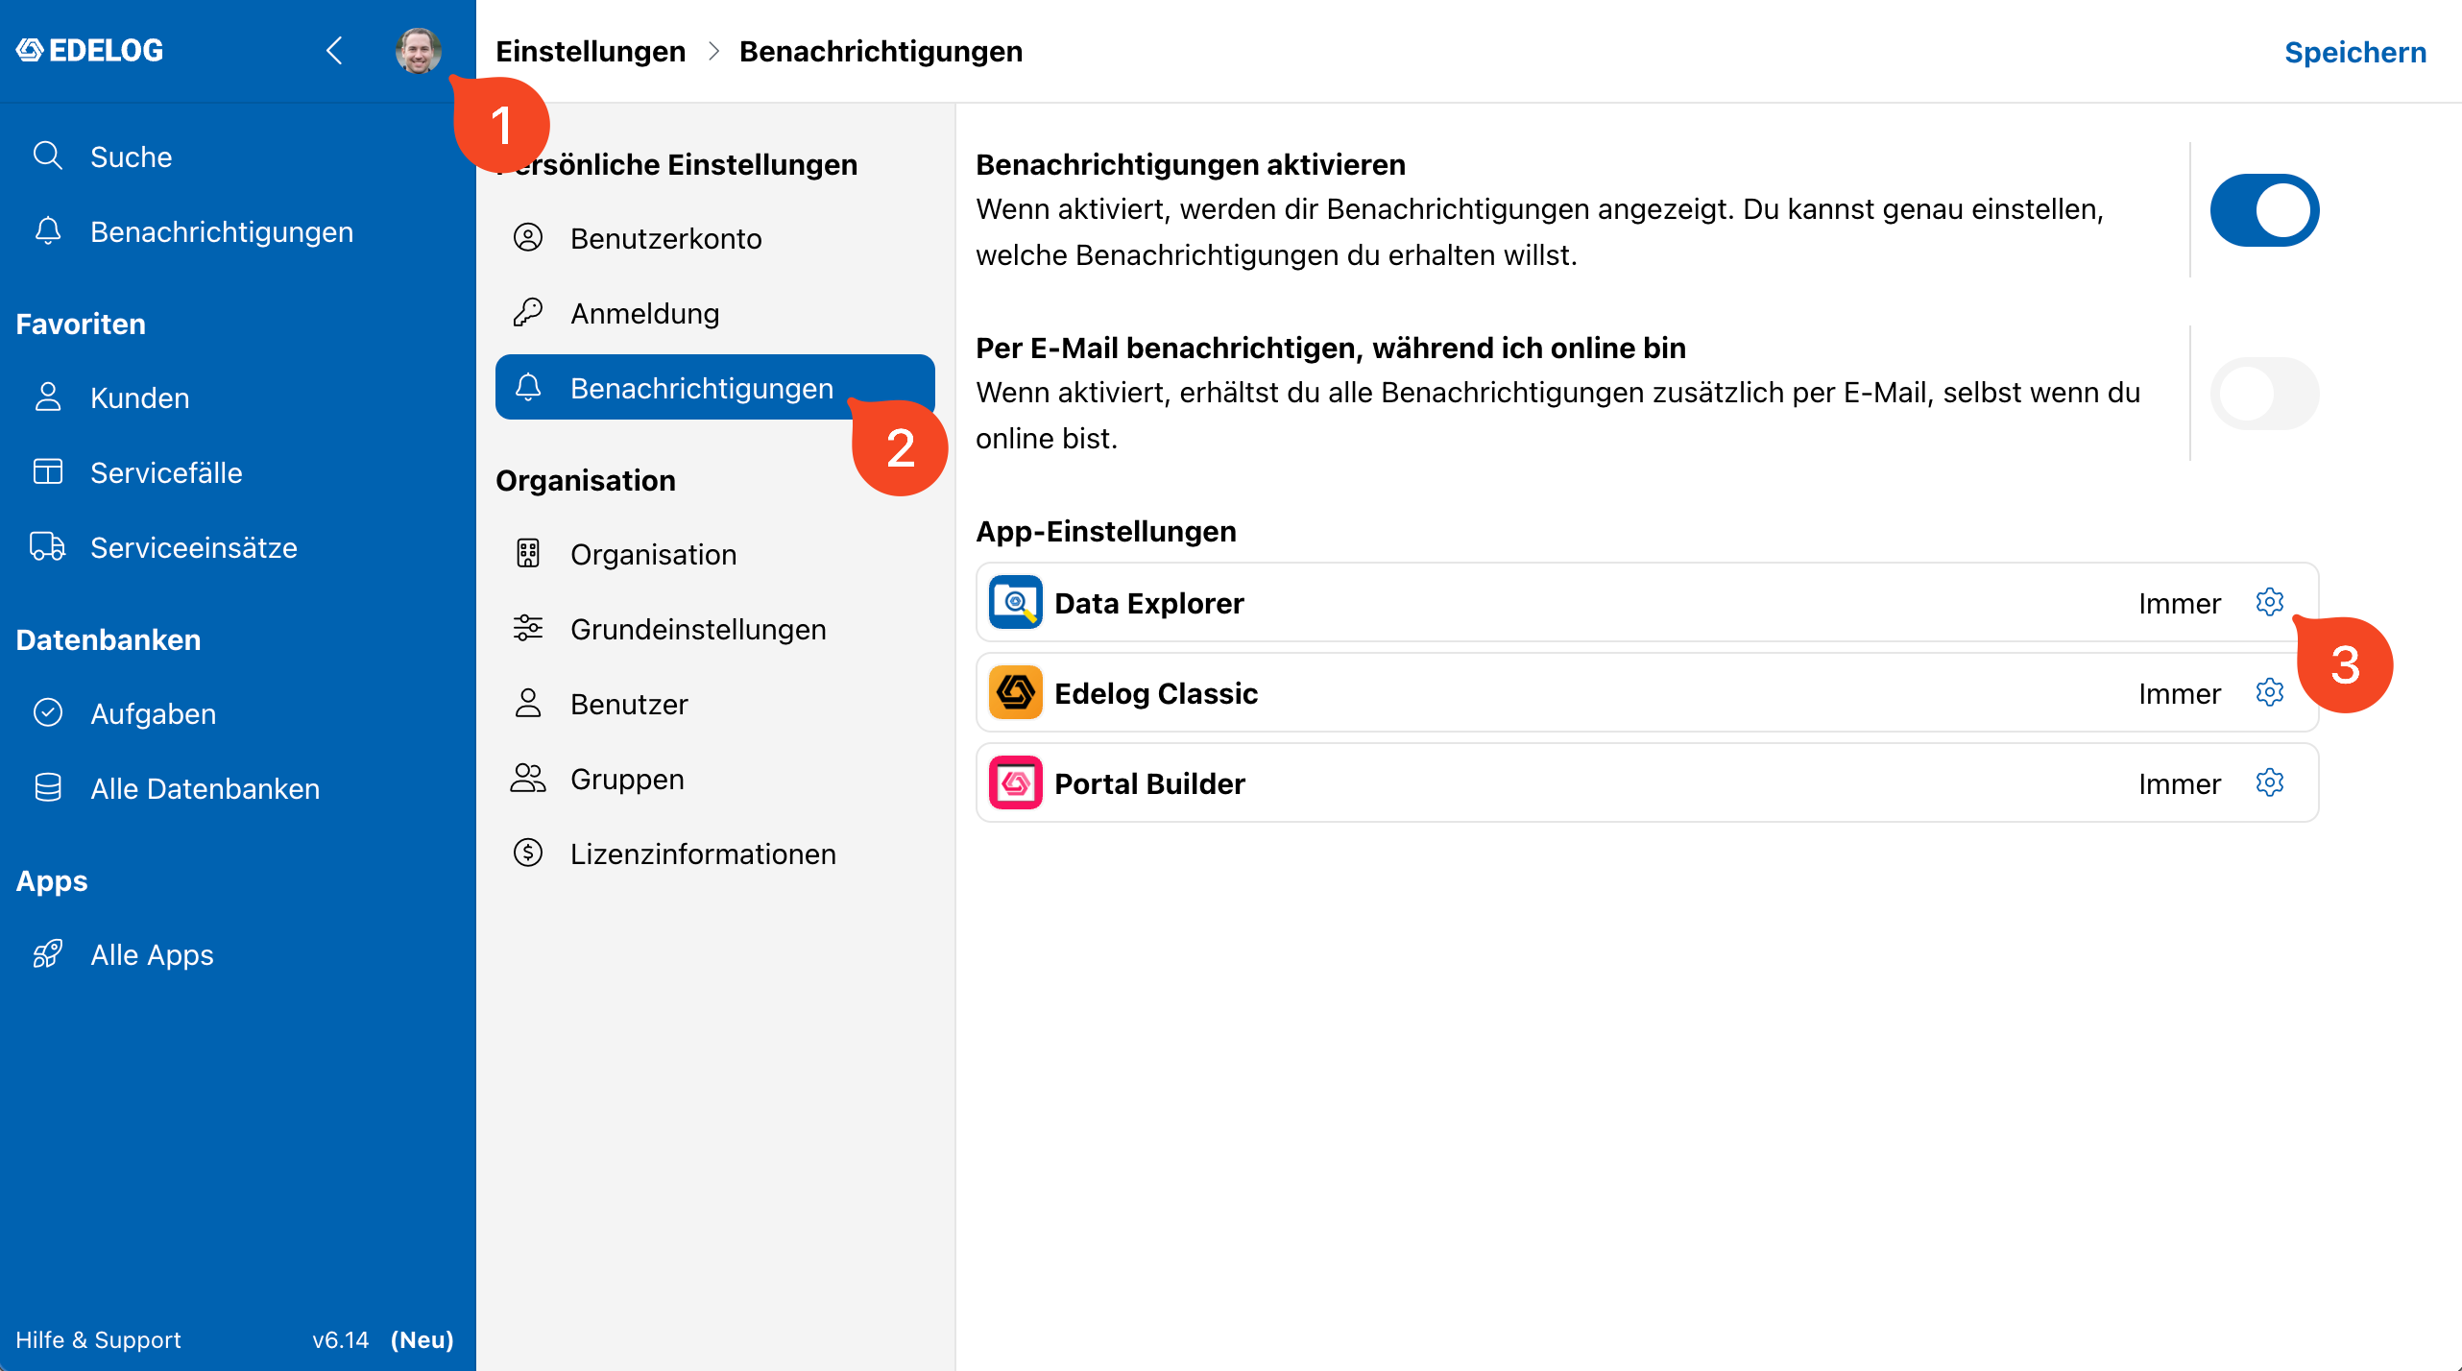The width and height of the screenshot is (2462, 1371).
Task: Collapse sidebar with the back chevron
Action: tap(334, 50)
